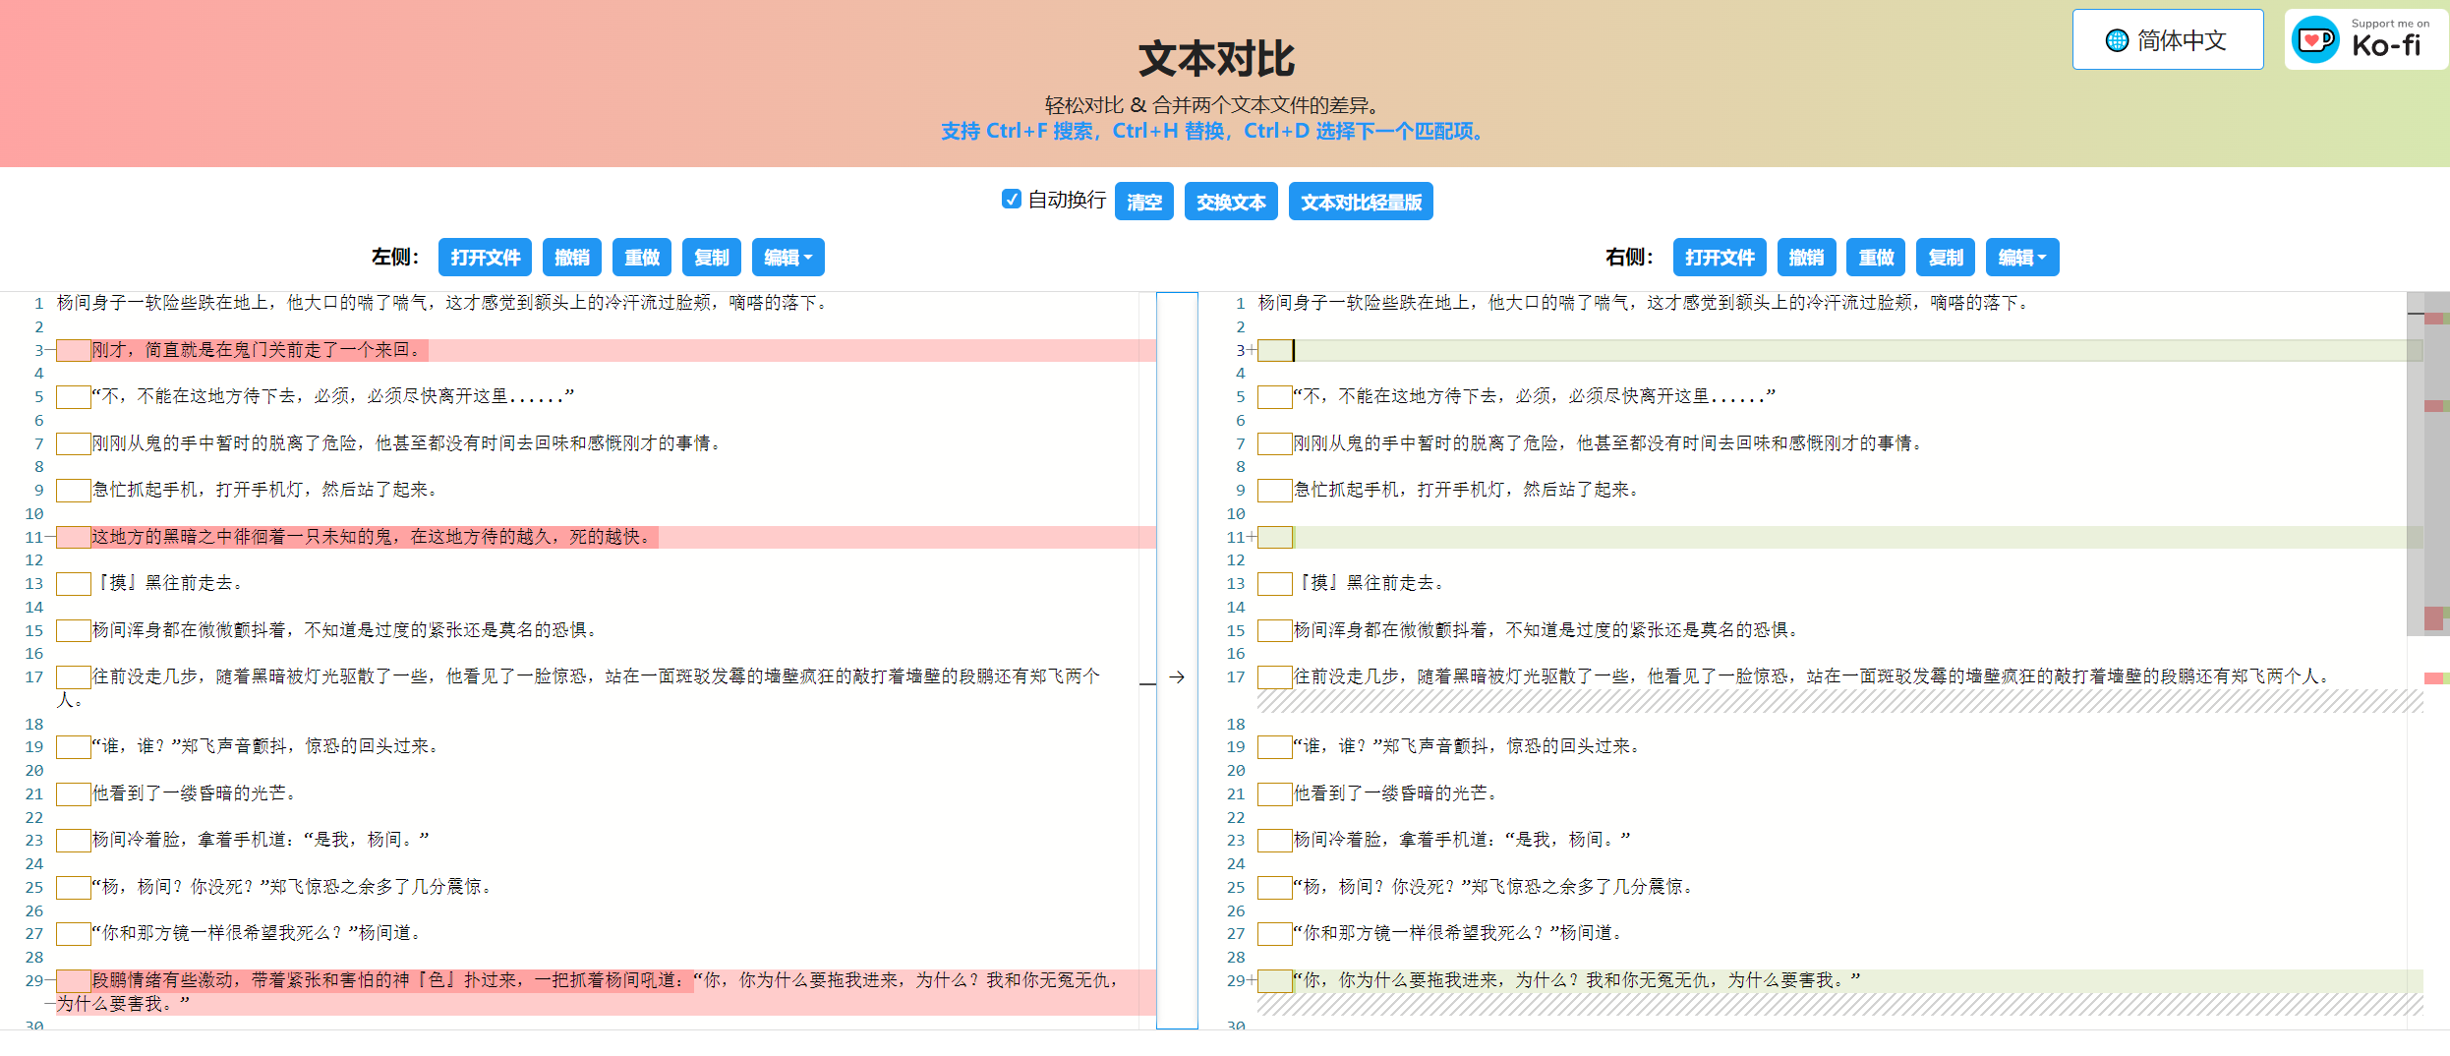Click right line 13 text 『摸』黑往前走去

pos(1365,583)
